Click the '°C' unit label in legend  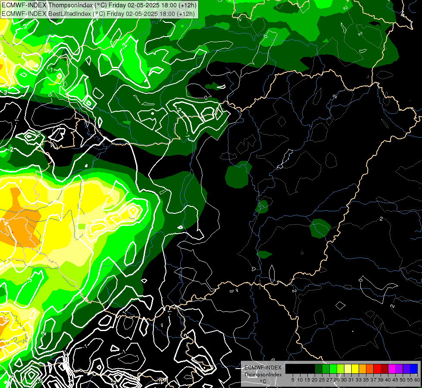pyautogui.click(x=263, y=382)
